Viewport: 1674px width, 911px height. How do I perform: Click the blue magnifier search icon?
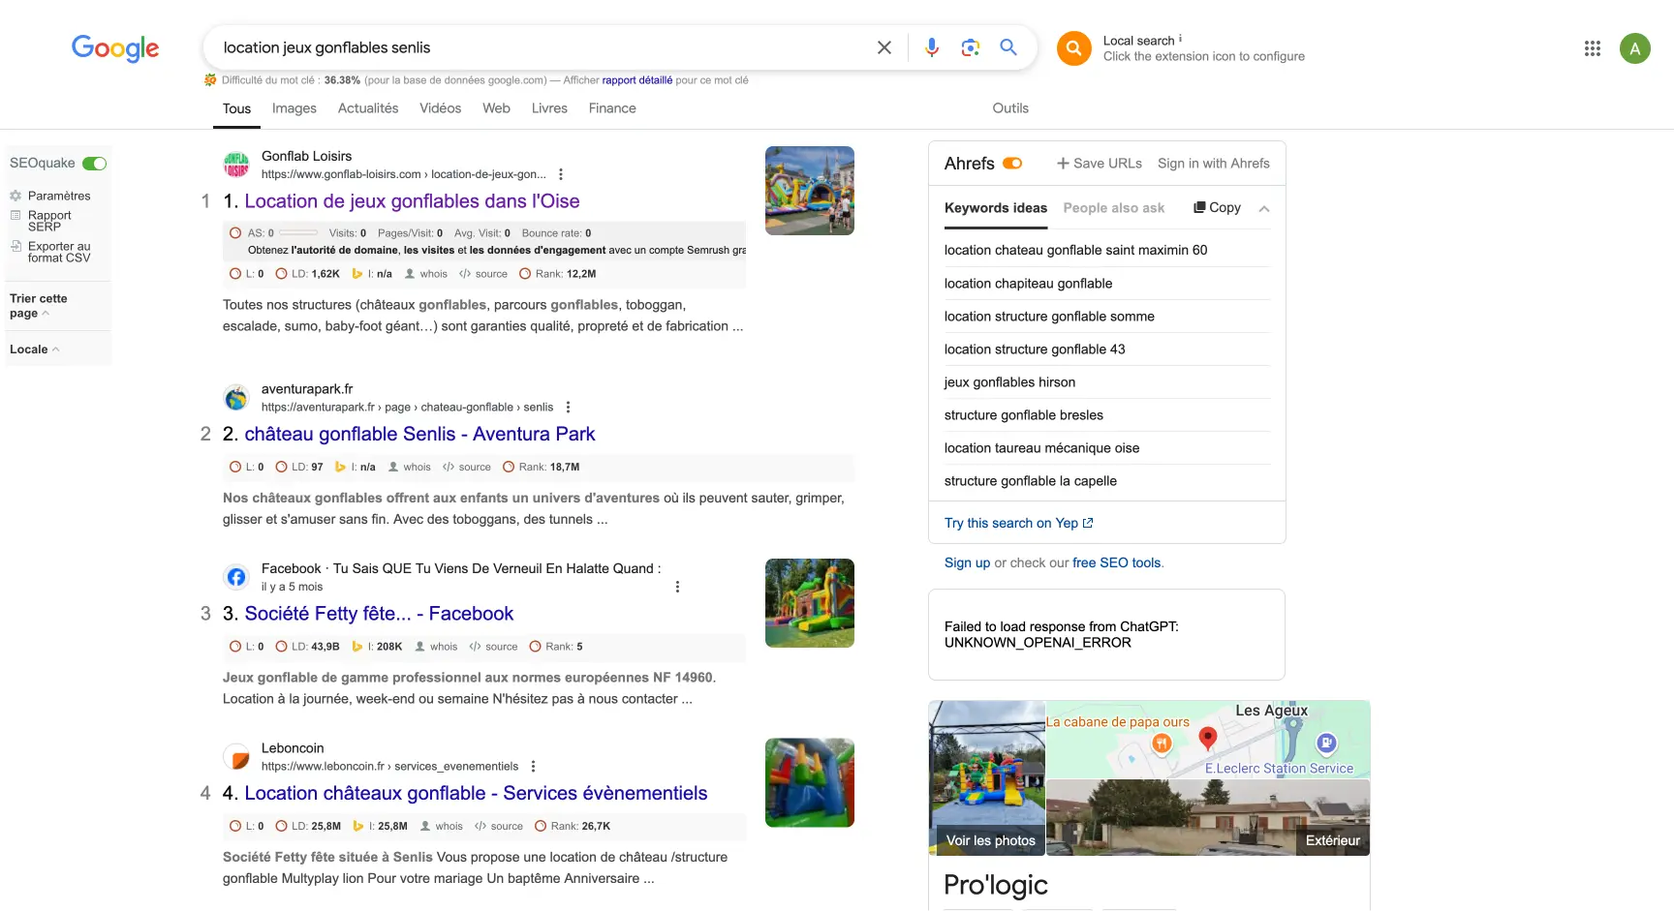[1008, 47]
